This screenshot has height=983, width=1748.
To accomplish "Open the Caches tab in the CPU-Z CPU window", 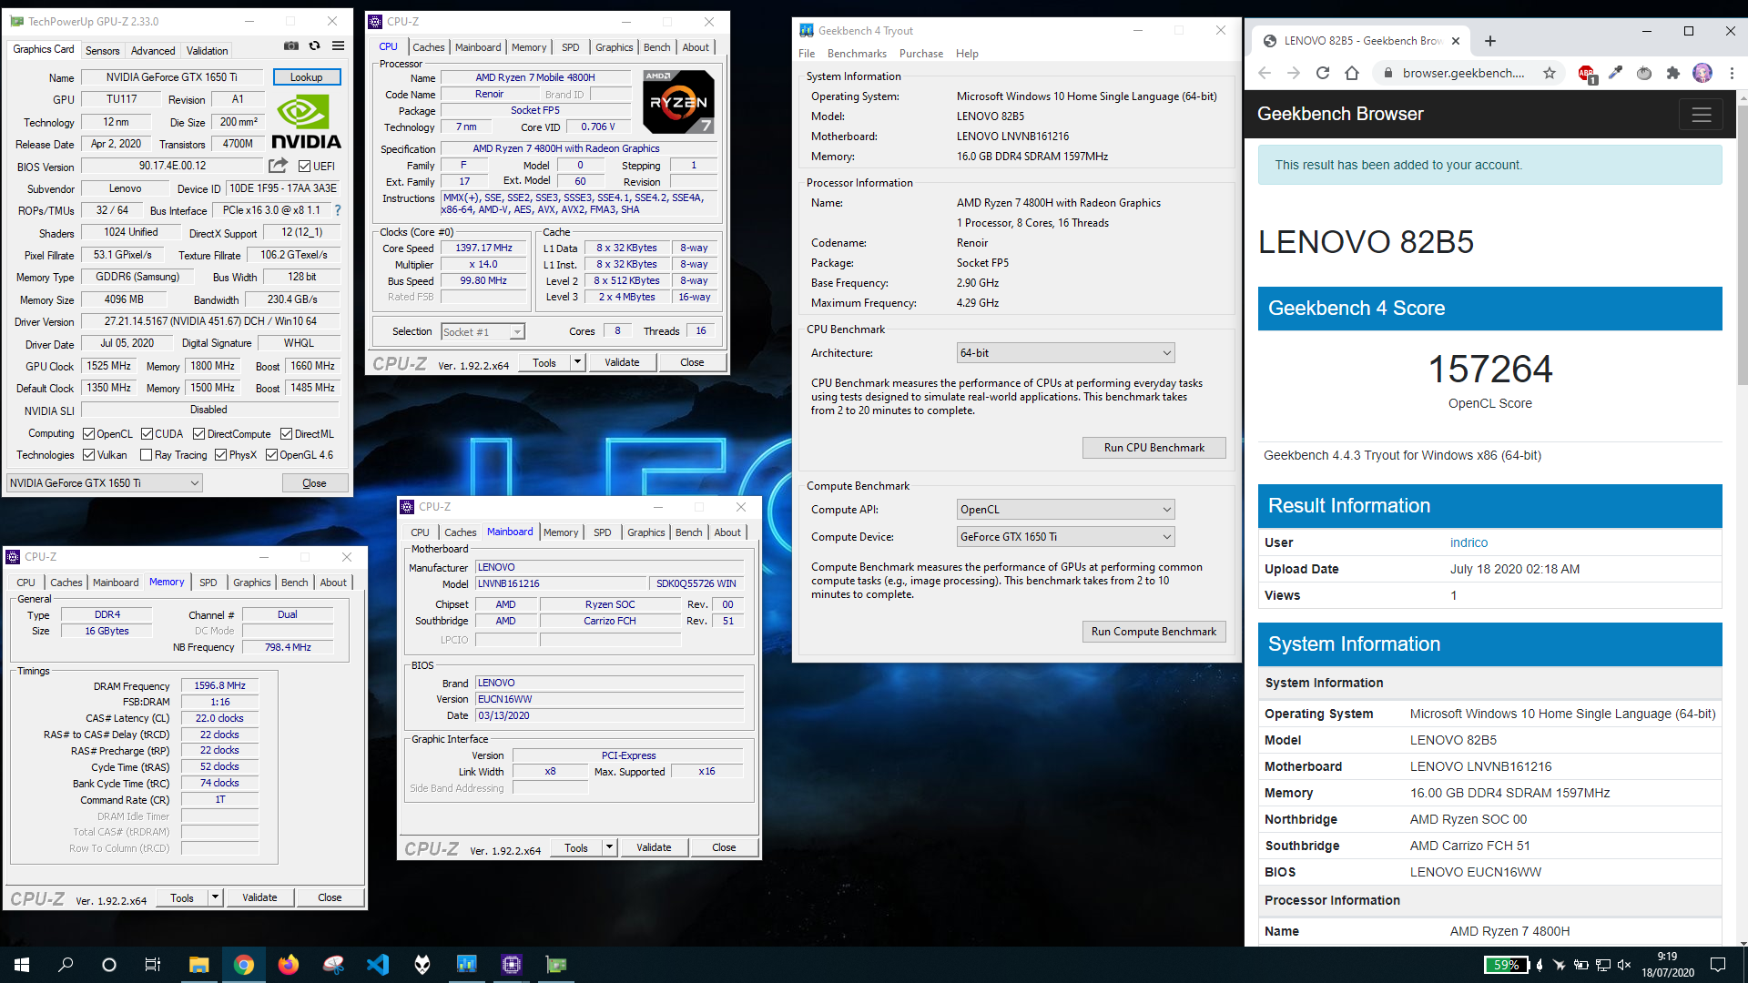I will [429, 47].
